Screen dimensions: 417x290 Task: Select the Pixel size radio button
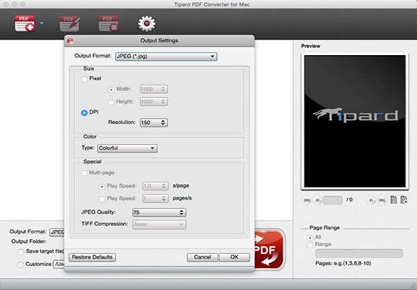pos(84,79)
